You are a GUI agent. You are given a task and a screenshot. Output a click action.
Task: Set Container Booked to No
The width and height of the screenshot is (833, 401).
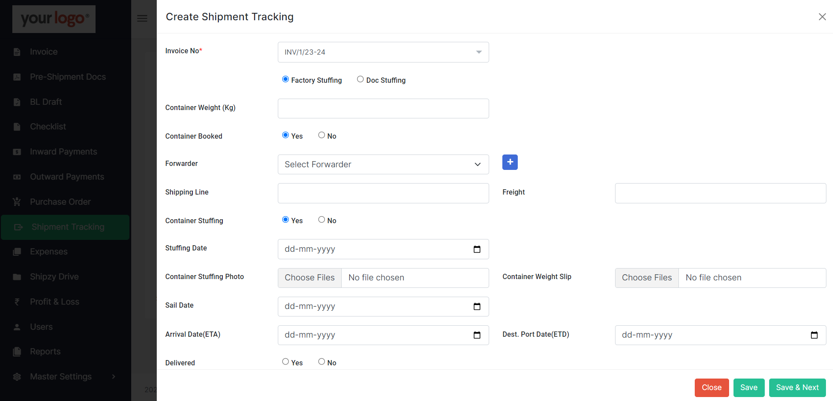(321, 135)
